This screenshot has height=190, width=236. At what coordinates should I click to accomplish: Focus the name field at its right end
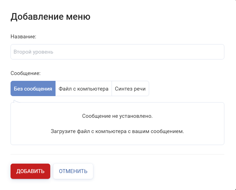217,52
